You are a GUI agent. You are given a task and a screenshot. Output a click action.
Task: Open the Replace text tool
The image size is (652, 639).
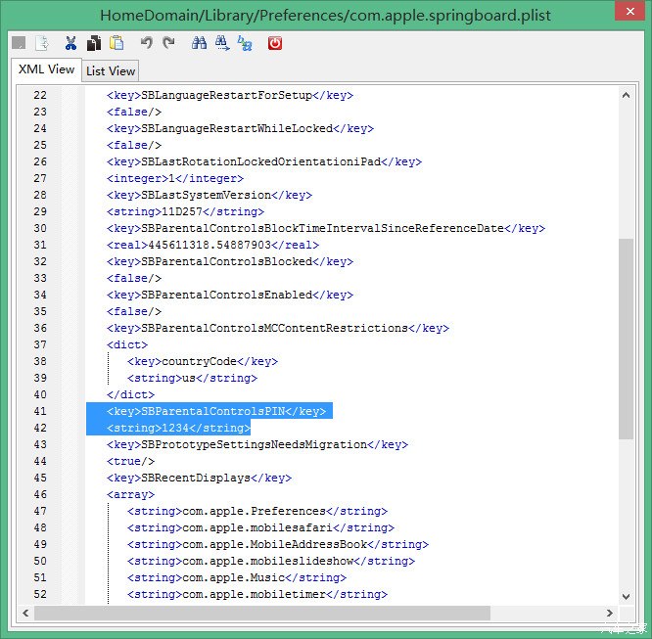[245, 43]
